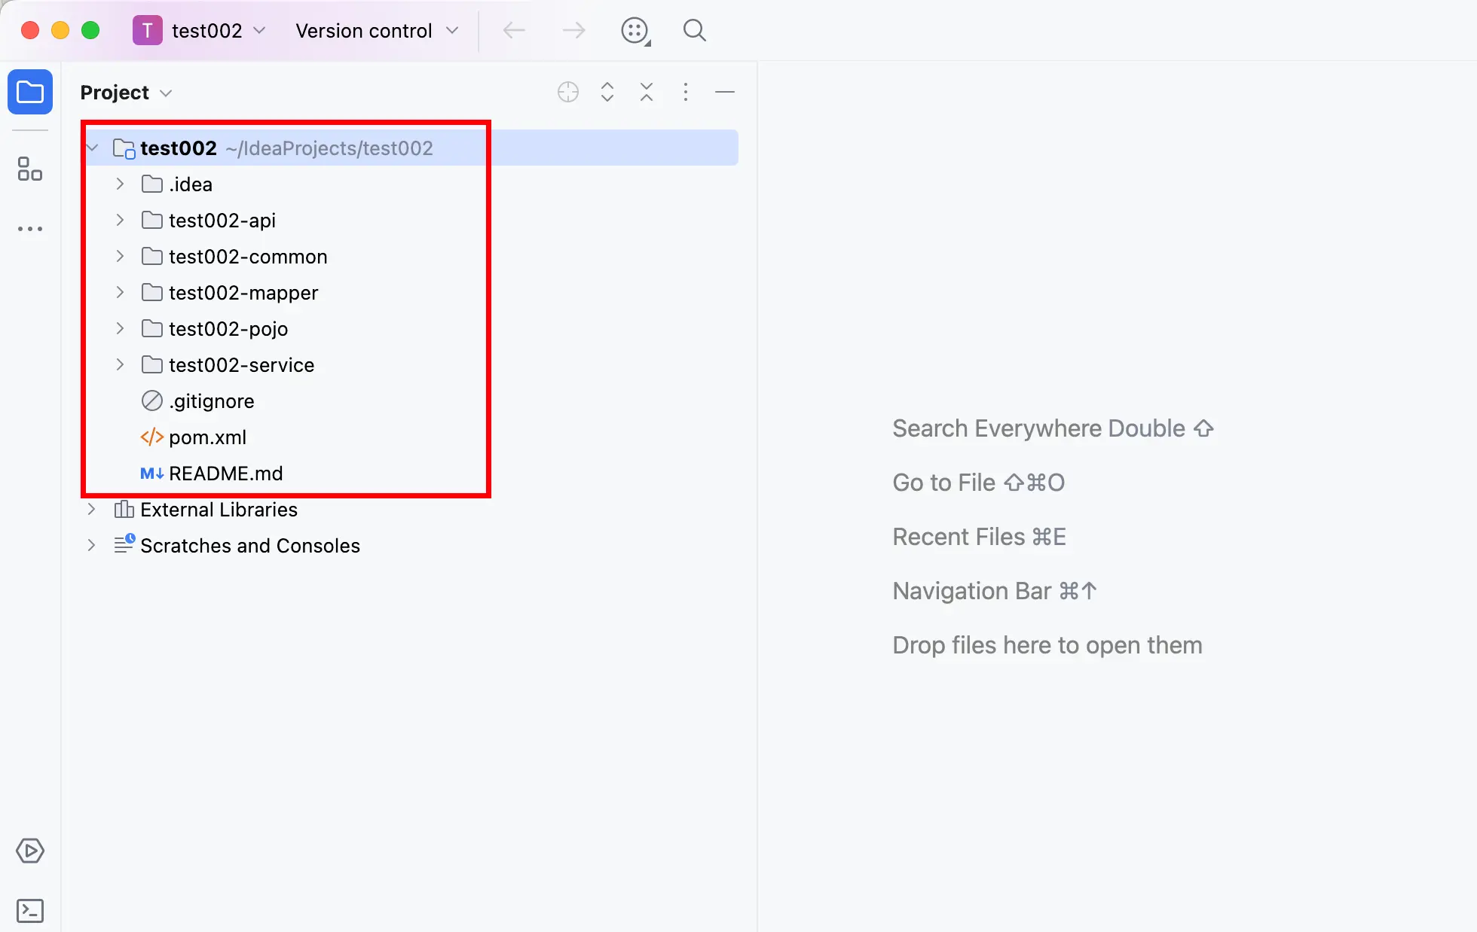The image size is (1477, 932).
Task: Expand the test002-api folder
Action: [x=120, y=221]
